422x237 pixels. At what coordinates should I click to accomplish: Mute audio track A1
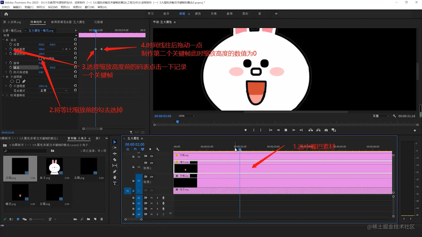click(151, 198)
